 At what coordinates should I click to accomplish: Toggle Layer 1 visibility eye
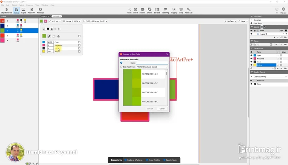point(252,34)
